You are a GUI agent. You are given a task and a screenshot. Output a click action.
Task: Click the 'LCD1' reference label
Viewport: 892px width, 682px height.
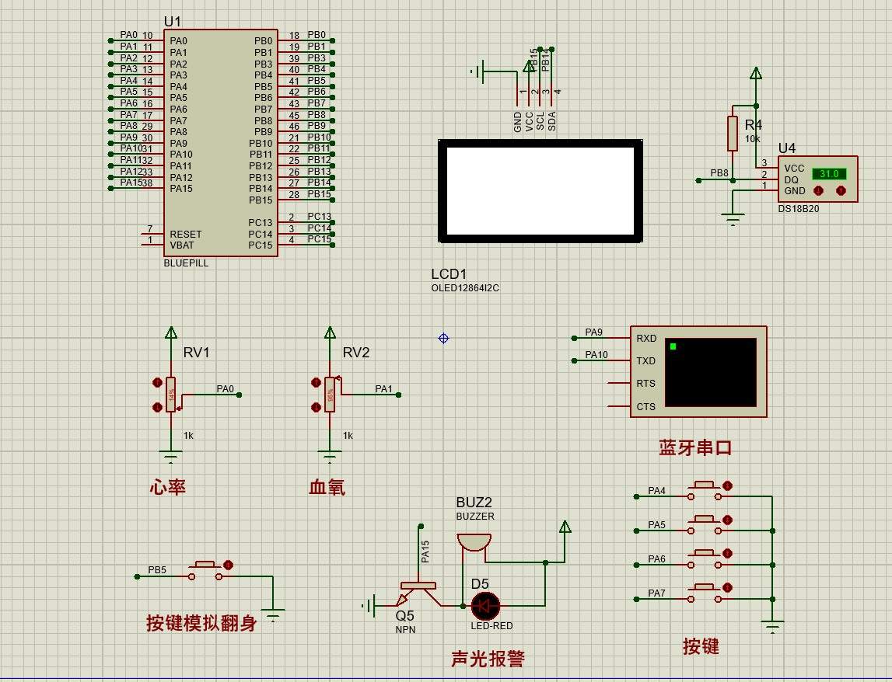tap(449, 274)
